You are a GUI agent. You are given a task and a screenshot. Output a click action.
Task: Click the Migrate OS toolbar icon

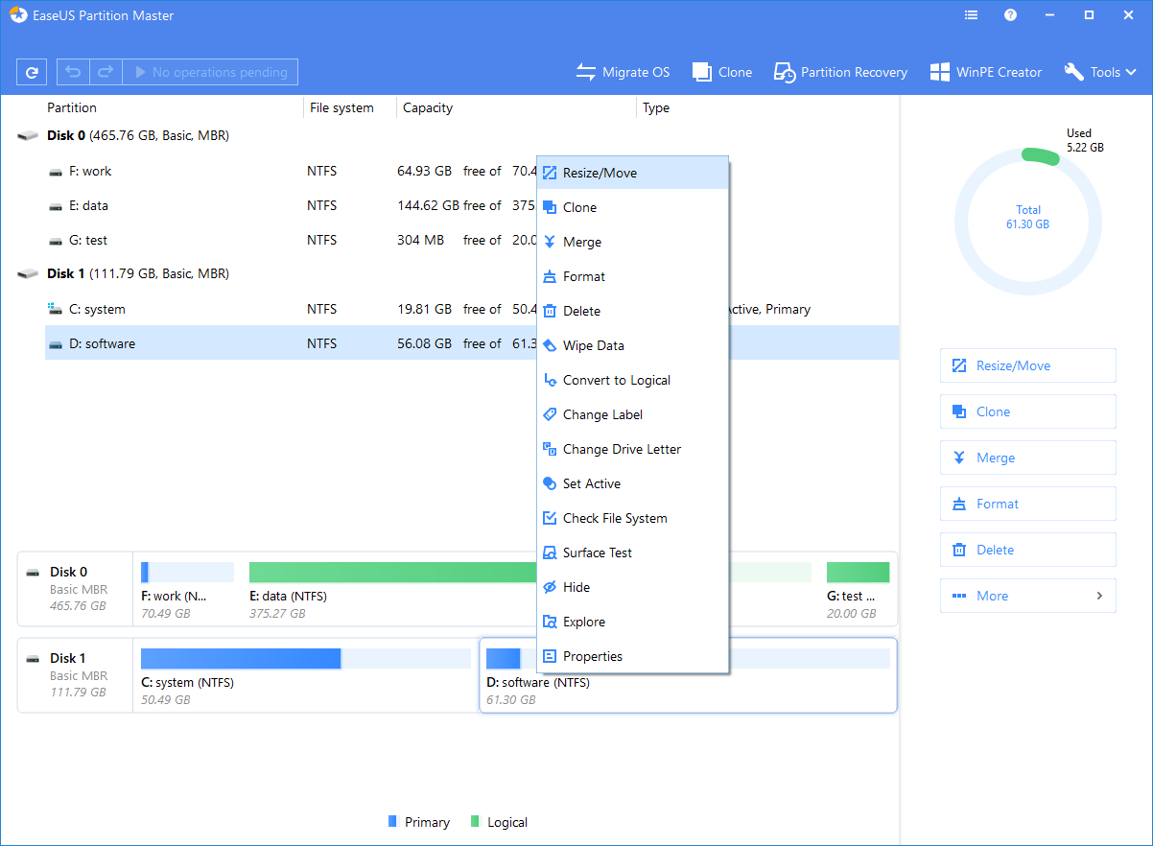623,71
